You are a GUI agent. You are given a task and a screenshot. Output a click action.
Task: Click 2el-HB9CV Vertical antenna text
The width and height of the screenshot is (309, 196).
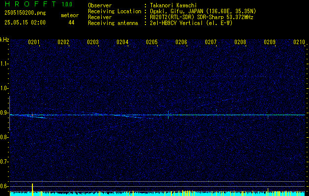191,23
